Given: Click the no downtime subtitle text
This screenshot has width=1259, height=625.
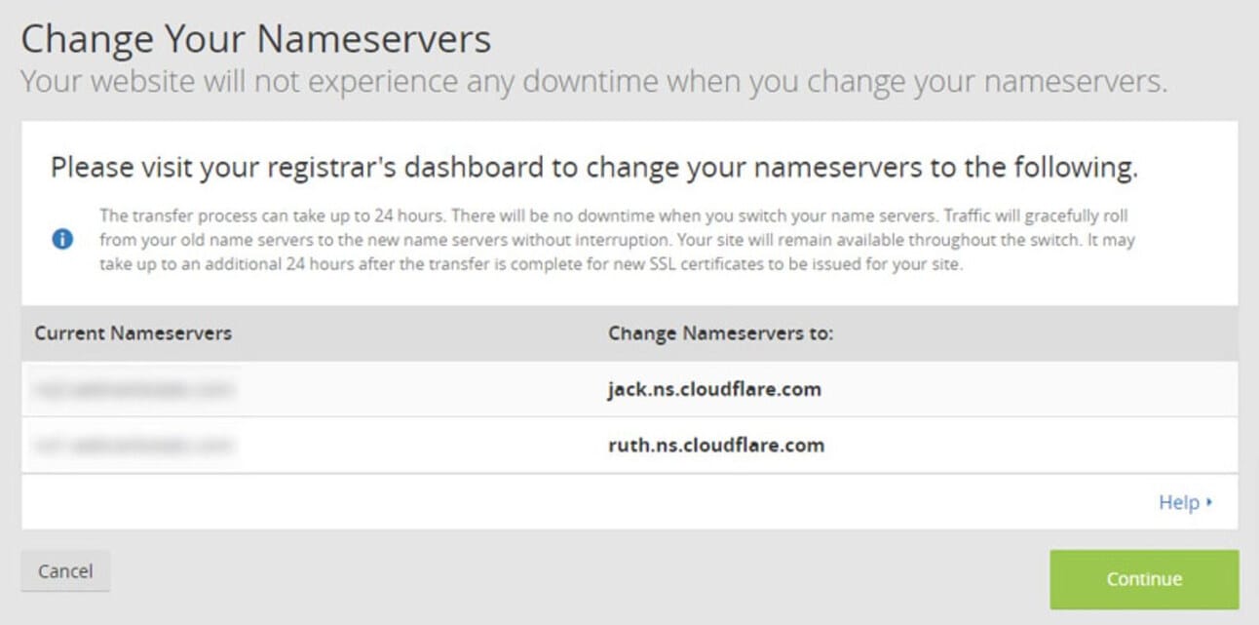Looking at the screenshot, I should tap(593, 81).
